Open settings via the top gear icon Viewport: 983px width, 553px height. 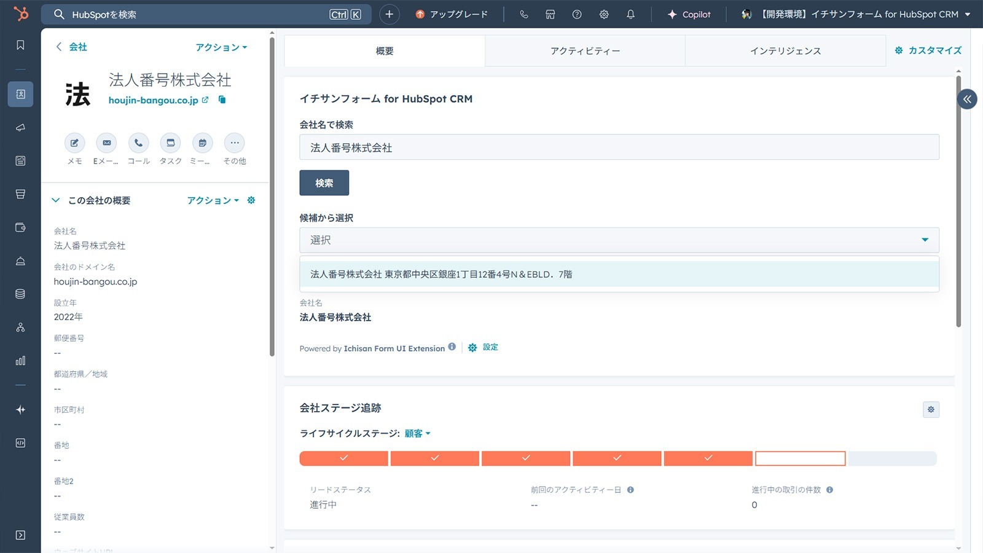[x=603, y=14]
